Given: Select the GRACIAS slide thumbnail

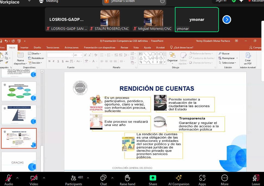Looking at the screenshot, I should [19, 162].
